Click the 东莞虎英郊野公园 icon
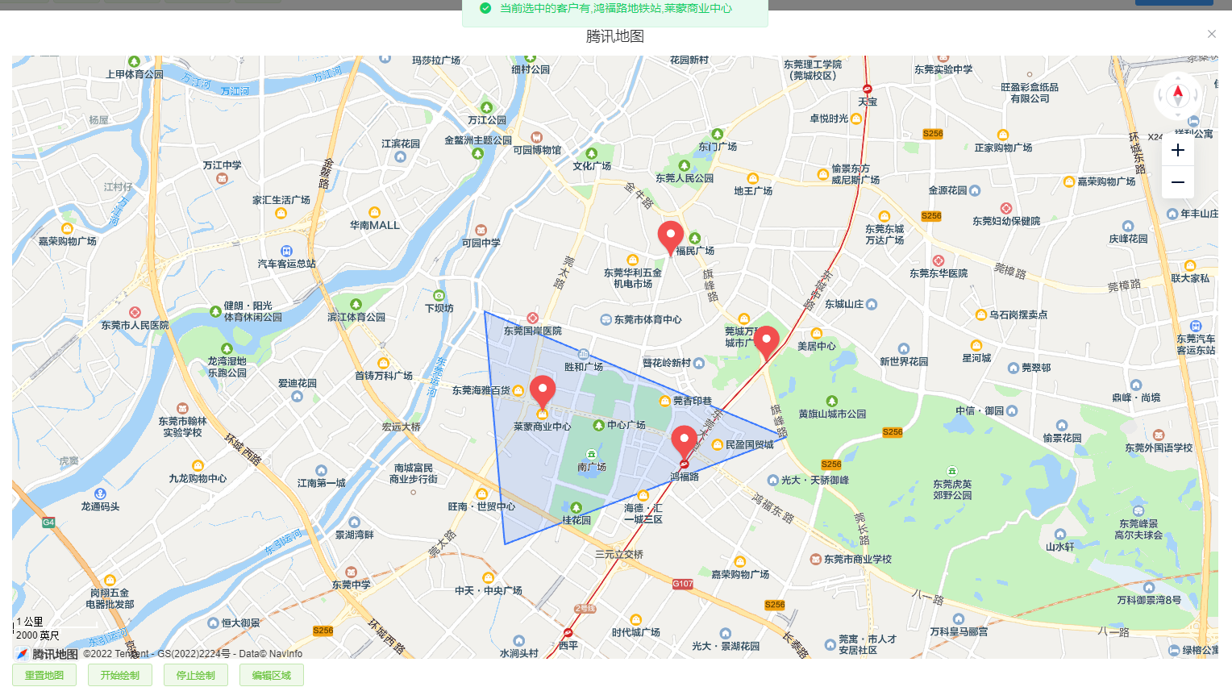 pyautogui.click(x=952, y=471)
